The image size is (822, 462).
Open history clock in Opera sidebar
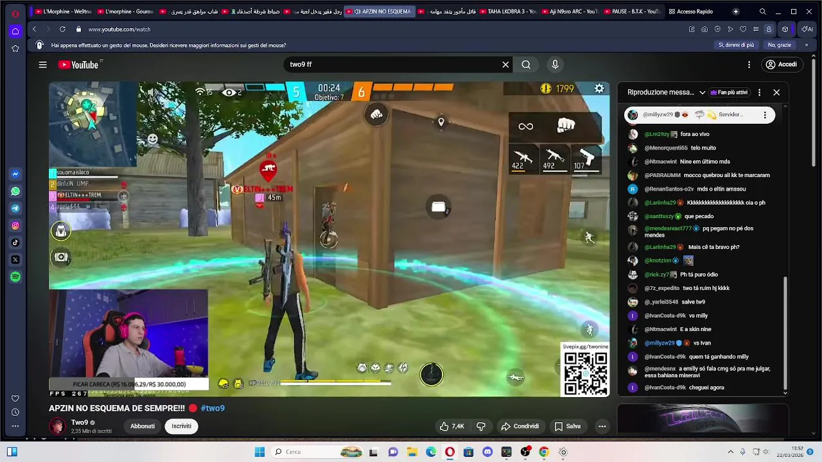15,412
